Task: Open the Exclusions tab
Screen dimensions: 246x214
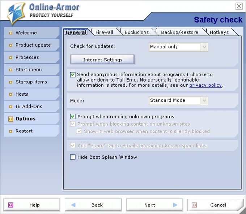Action: tap(137, 32)
